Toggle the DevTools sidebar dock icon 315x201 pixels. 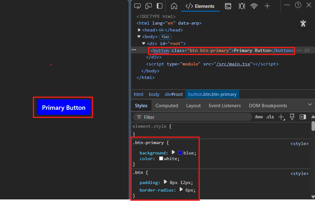159,6
